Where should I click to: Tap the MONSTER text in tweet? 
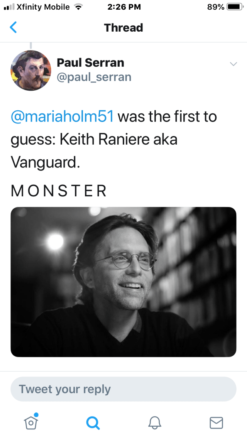point(59,191)
